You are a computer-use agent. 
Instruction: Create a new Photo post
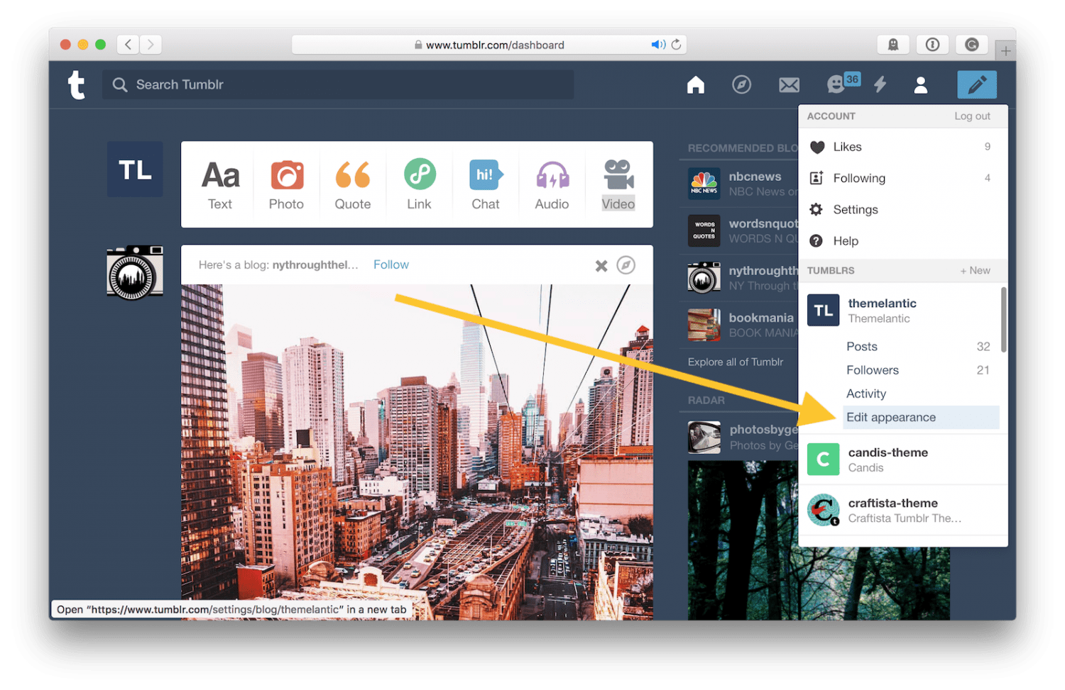(286, 184)
